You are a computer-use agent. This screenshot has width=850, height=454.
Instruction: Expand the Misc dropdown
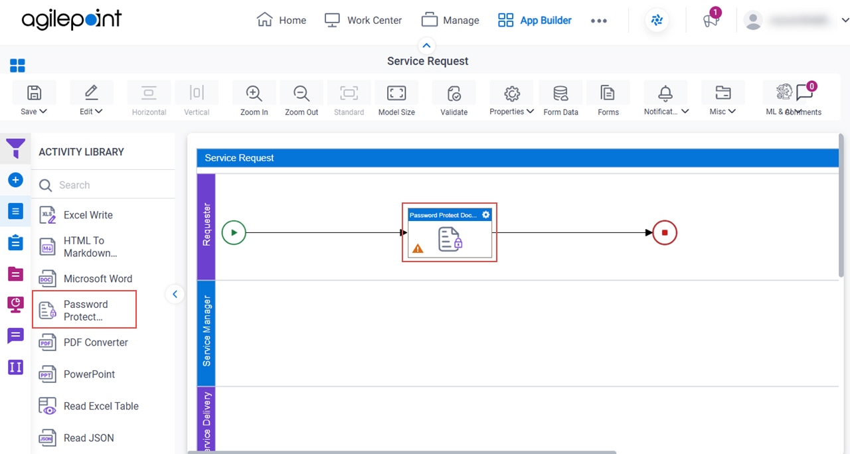tap(722, 100)
